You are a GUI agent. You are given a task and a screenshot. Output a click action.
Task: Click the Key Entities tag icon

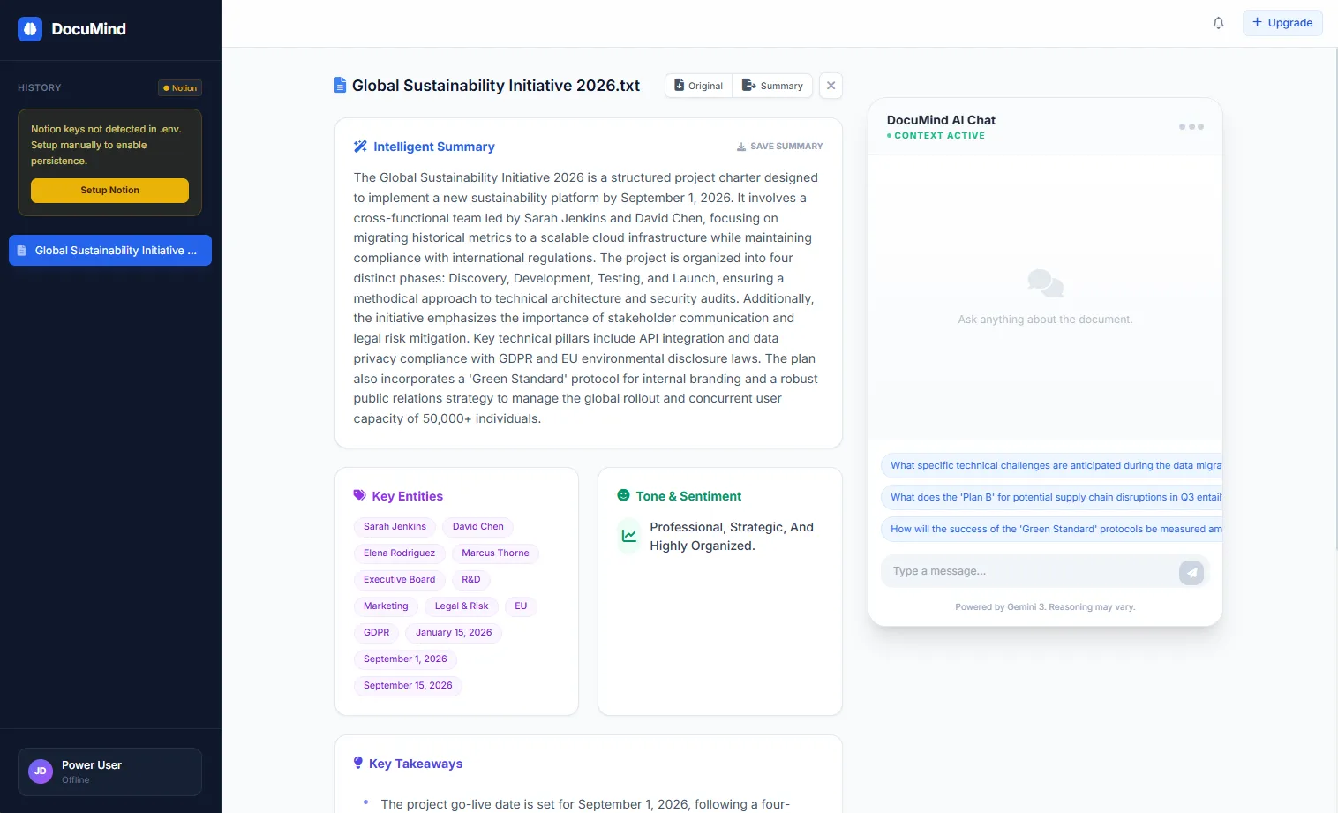(x=358, y=495)
